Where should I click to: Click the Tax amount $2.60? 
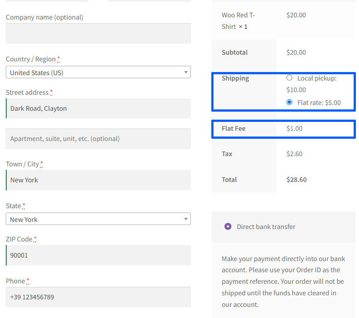[x=294, y=153]
